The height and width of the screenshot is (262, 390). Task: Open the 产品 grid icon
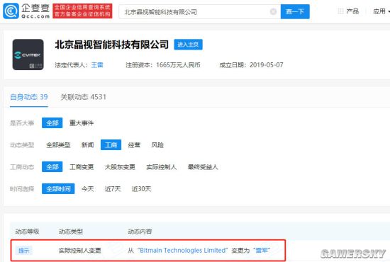340,11
